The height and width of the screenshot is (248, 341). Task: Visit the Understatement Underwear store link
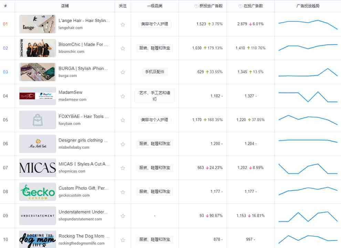pos(83,212)
